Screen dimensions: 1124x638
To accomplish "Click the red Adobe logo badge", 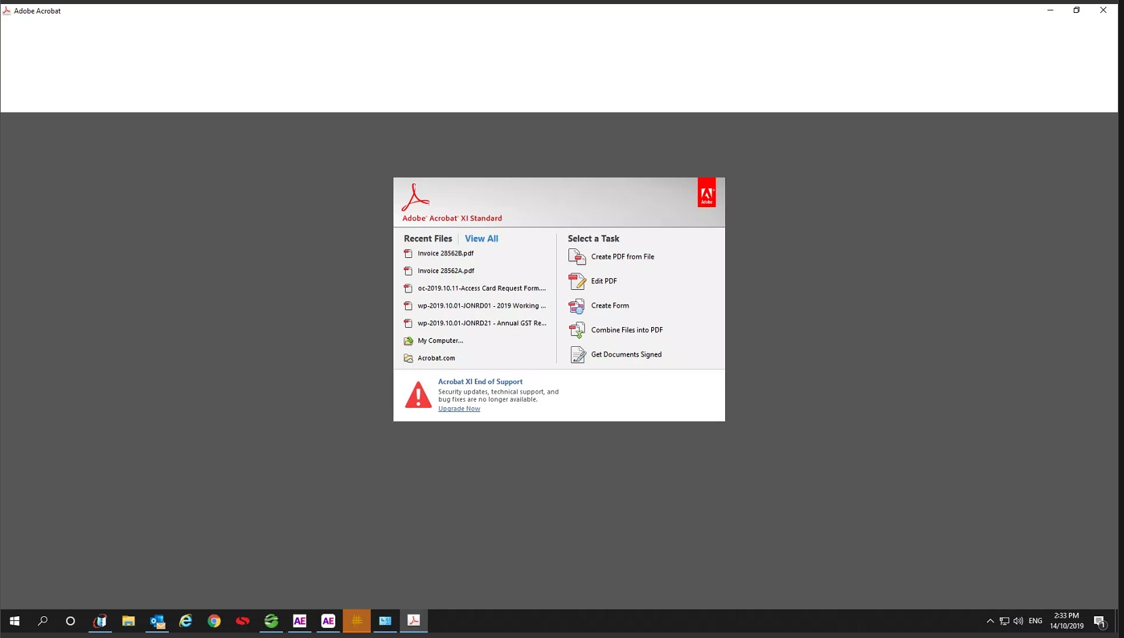I will (707, 193).
